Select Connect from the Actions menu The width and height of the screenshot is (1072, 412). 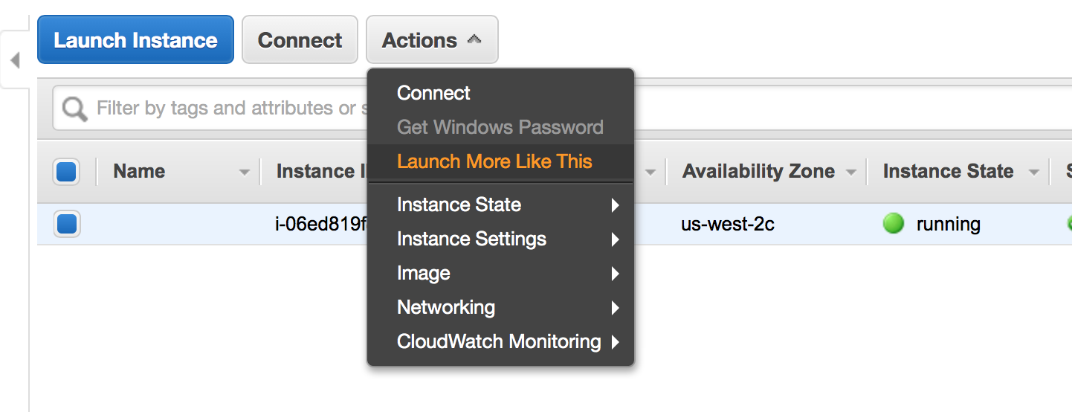pos(433,93)
